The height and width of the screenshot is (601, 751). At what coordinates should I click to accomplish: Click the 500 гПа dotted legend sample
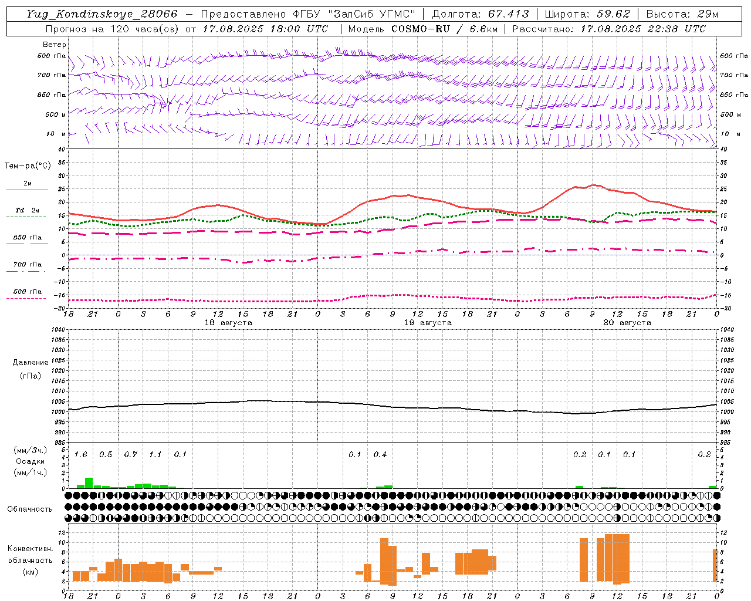(x=27, y=298)
